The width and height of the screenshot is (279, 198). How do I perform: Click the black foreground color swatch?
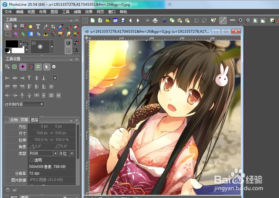(x=12, y=44)
